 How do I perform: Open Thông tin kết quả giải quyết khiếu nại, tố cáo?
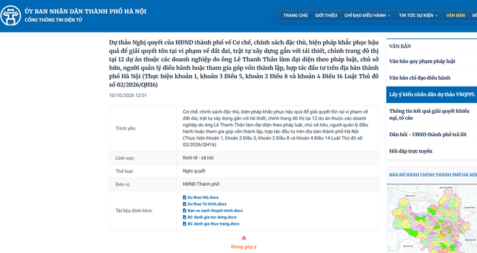click(431, 115)
